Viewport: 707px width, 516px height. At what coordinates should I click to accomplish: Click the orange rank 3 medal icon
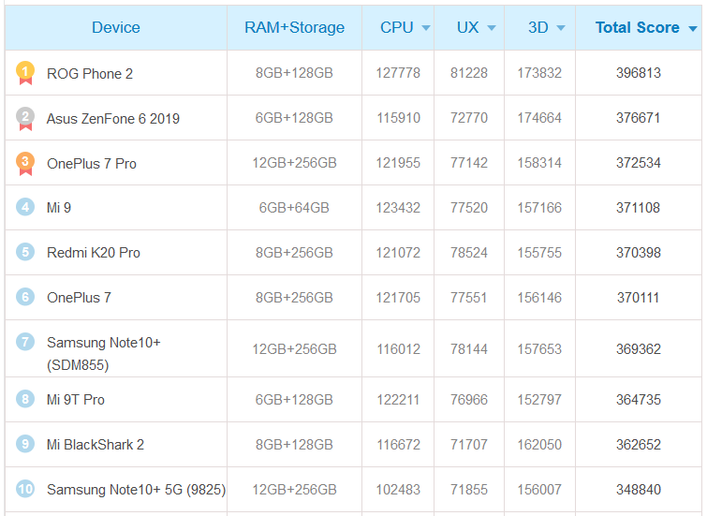pyautogui.click(x=25, y=163)
